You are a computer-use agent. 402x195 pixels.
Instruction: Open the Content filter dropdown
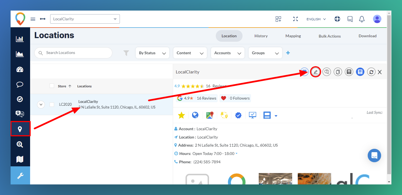pos(190,53)
